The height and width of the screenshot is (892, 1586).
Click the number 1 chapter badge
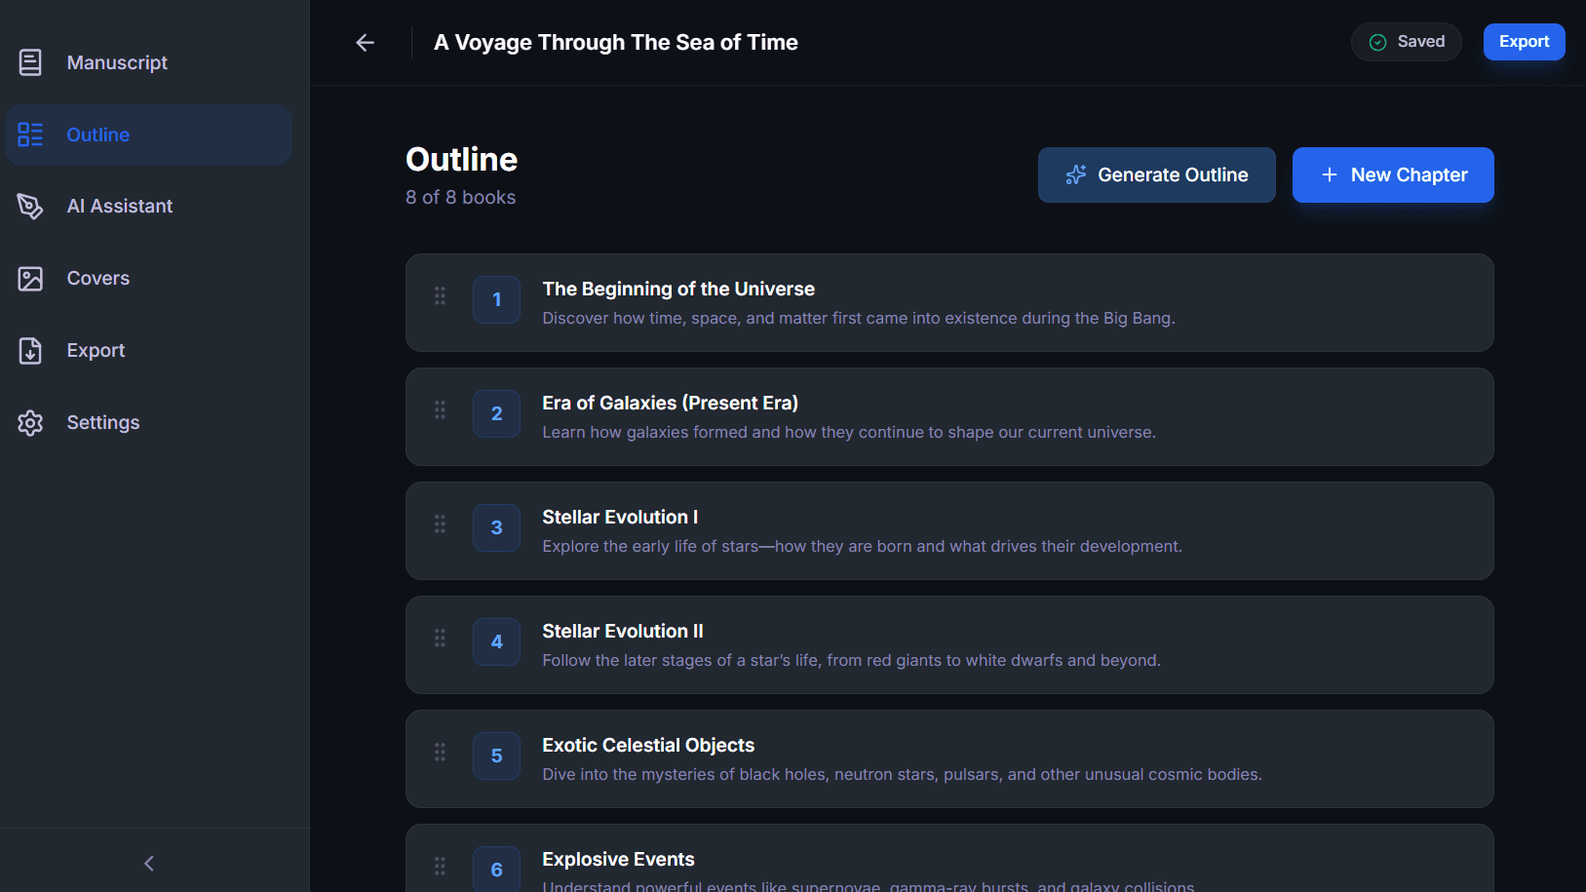point(496,299)
